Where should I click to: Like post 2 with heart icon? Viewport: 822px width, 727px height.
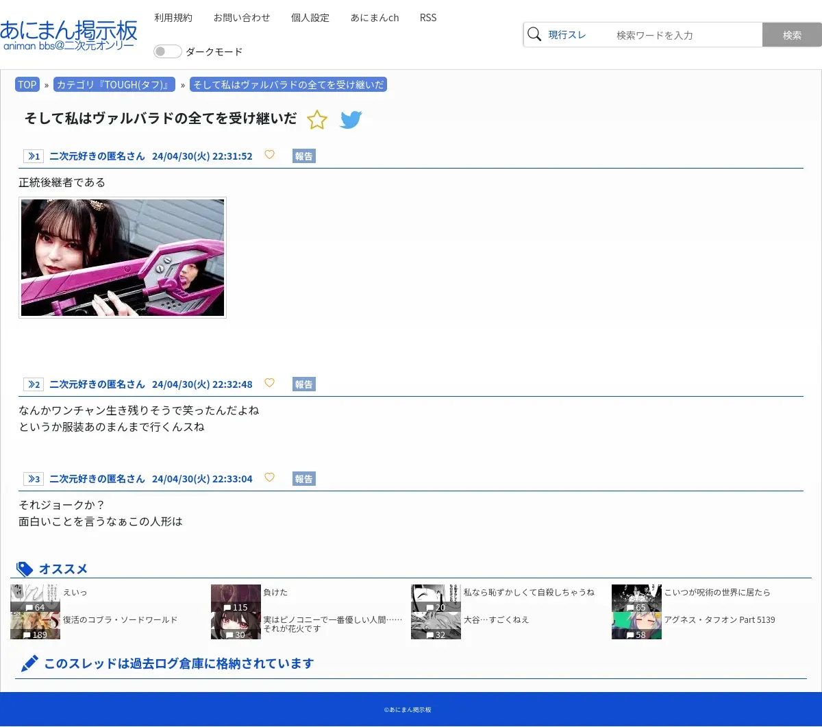269,383
